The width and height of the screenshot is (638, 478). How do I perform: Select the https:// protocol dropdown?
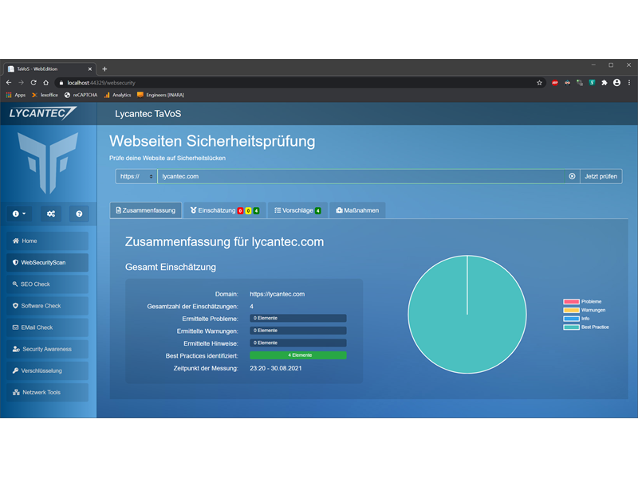[136, 176]
